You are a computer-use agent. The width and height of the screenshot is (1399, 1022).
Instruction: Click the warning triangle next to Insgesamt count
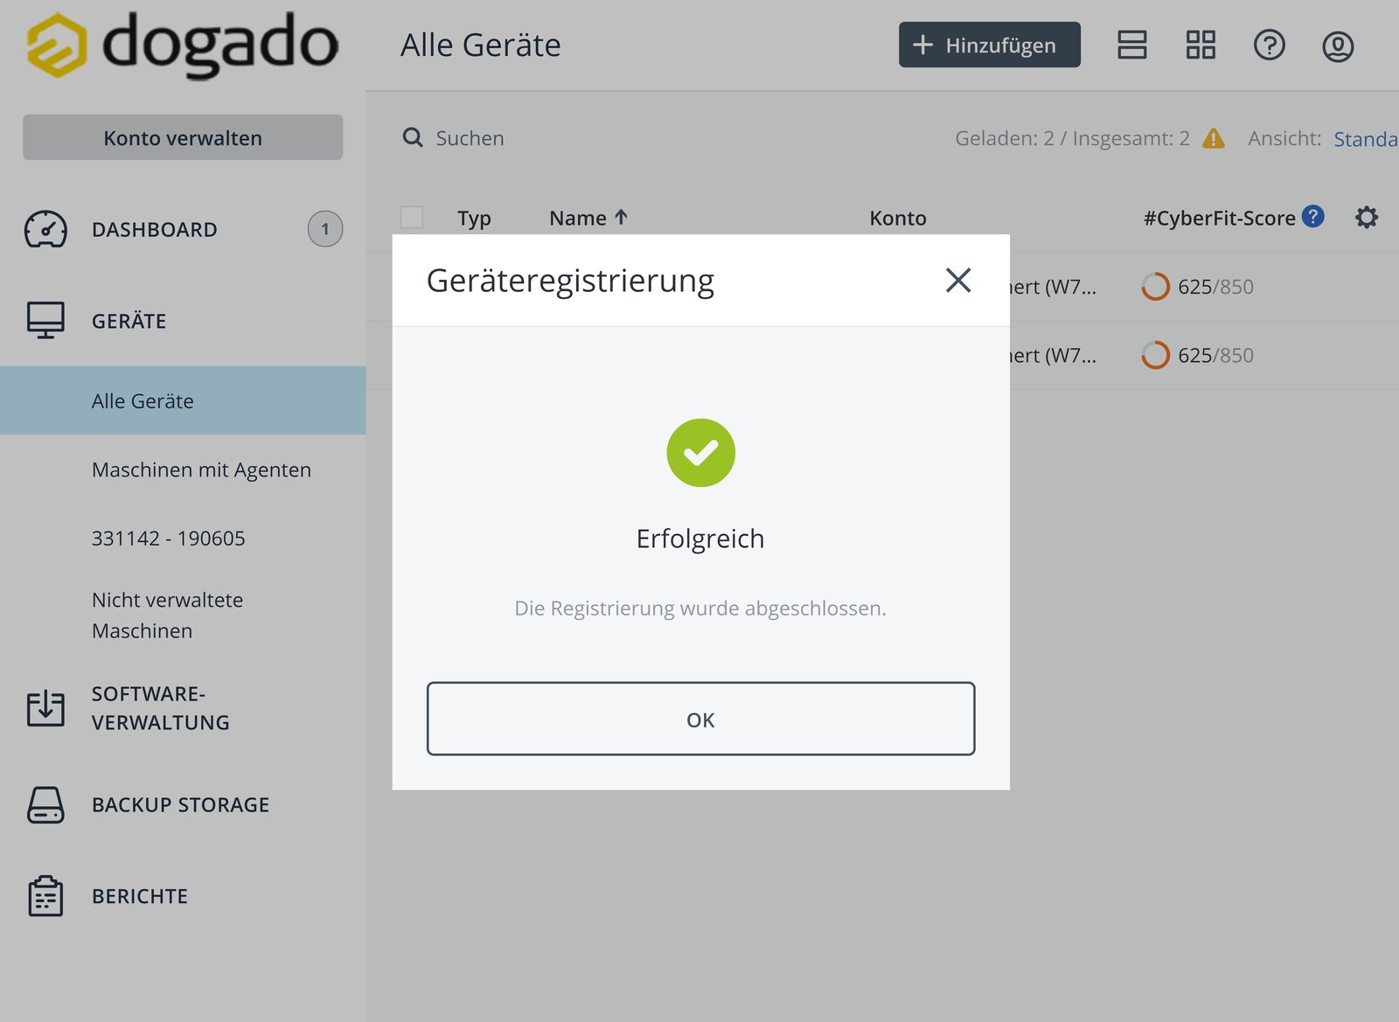click(x=1214, y=138)
